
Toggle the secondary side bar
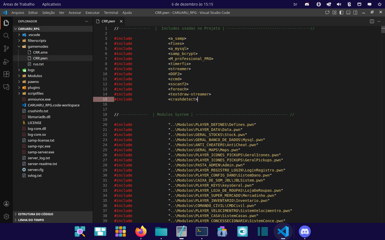click(x=355, y=13)
